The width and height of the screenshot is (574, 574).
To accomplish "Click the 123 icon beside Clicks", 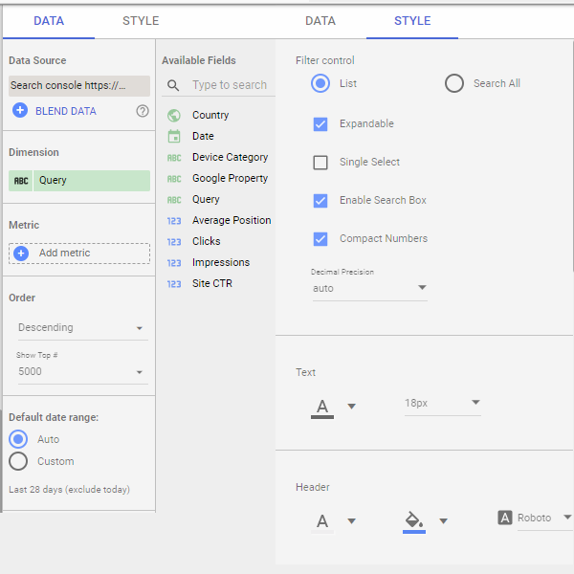I will click(x=174, y=242).
